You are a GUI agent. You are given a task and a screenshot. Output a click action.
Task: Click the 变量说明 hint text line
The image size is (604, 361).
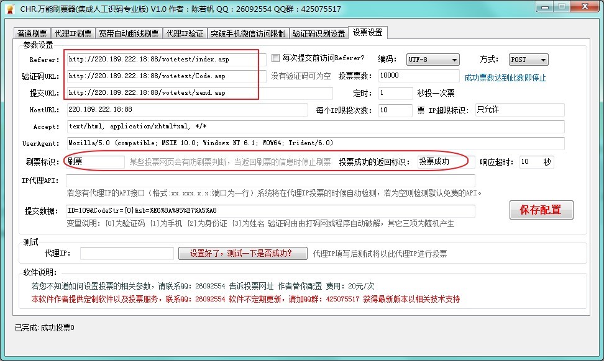(x=260, y=223)
